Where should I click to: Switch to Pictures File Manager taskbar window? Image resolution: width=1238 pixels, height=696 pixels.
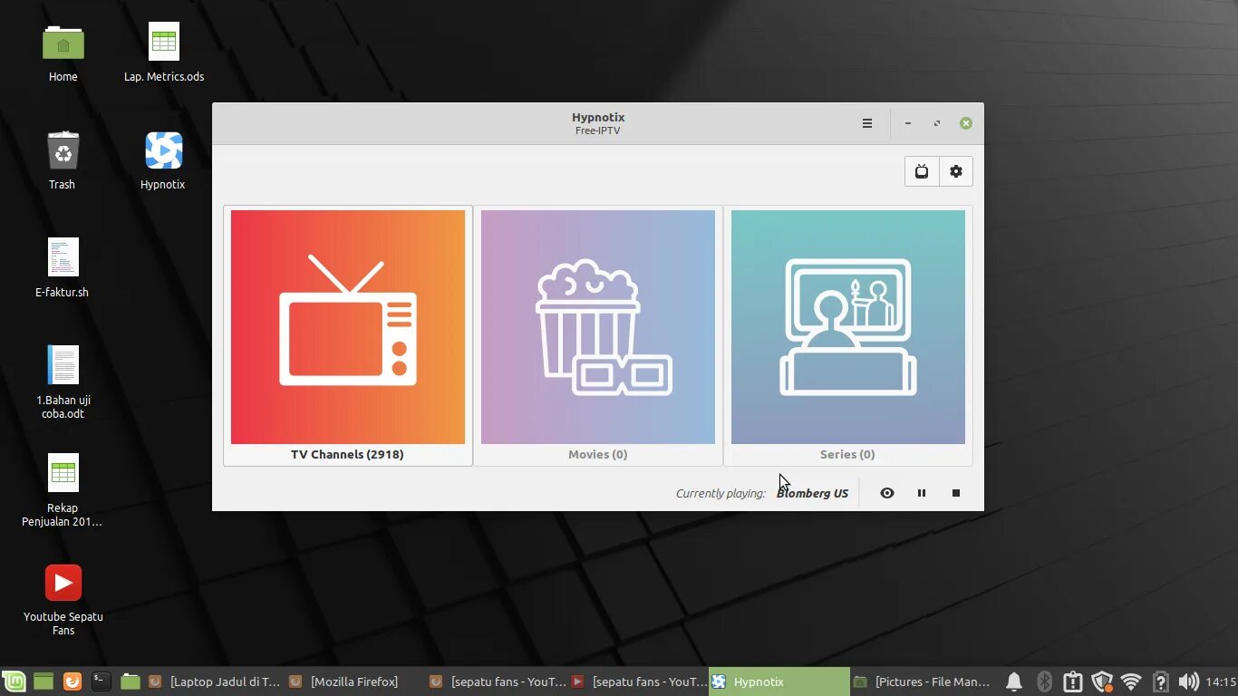point(924,681)
